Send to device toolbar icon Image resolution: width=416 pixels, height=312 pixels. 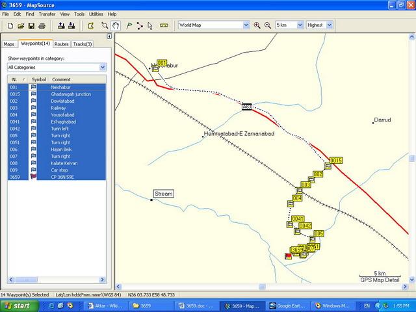click(61, 25)
